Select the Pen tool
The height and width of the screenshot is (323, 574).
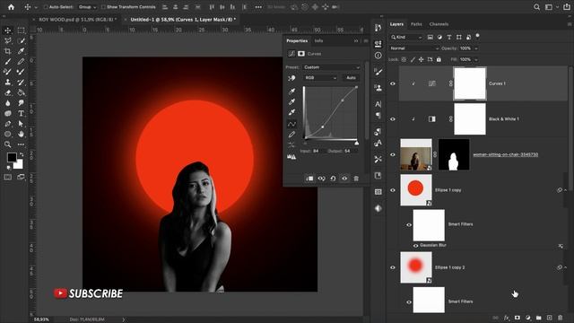click(x=8, y=124)
